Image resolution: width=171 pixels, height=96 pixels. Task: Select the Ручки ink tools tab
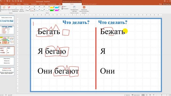click(72, 4)
